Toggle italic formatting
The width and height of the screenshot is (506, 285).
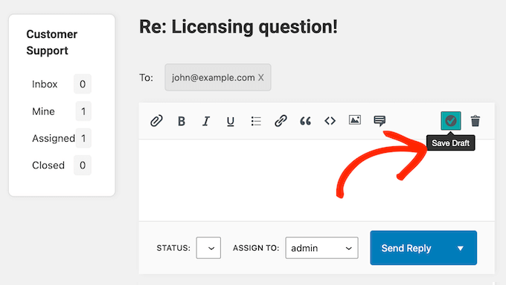click(206, 121)
